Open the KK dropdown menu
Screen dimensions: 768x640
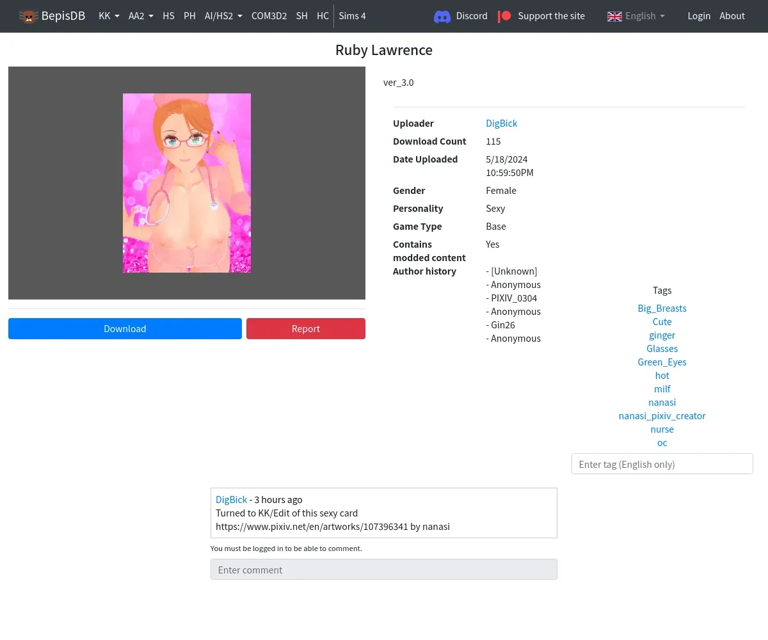[109, 16]
